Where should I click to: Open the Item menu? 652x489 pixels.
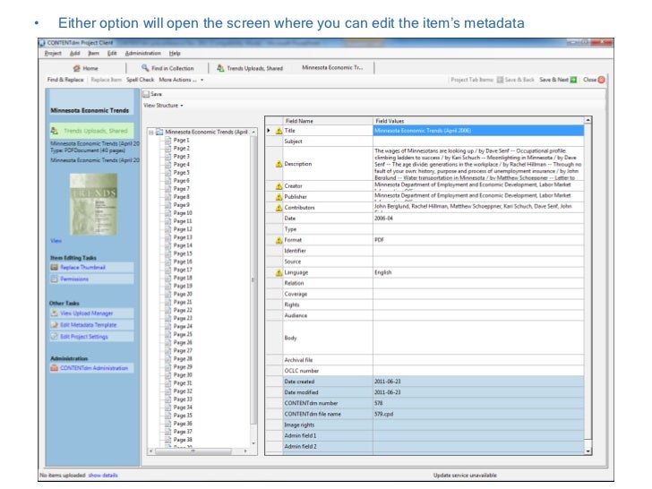click(x=93, y=53)
